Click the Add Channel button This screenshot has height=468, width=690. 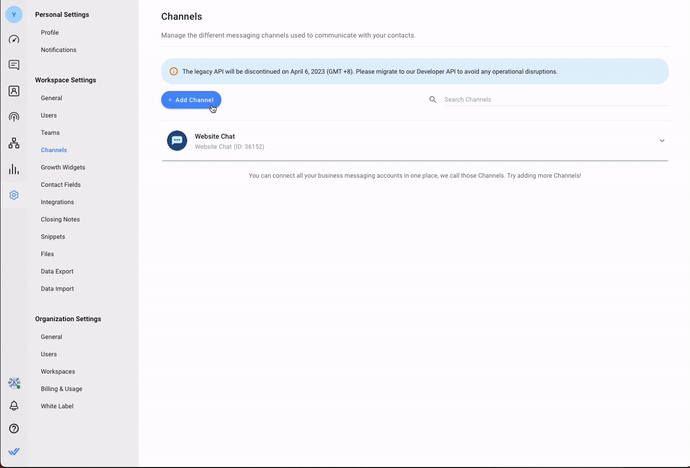point(191,100)
